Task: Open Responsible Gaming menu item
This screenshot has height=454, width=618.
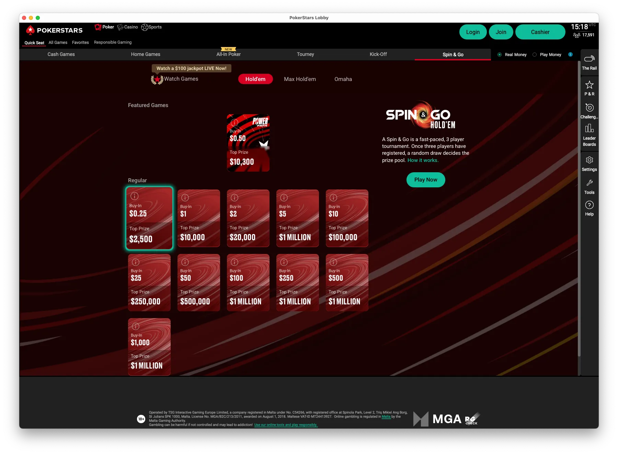Action: click(113, 42)
